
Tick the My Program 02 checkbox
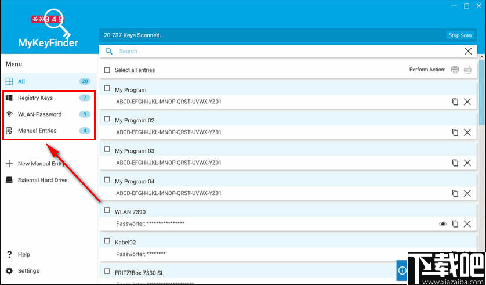pyautogui.click(x=107, y=119)
